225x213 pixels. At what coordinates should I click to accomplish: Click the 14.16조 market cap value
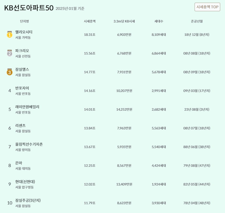pyautogui.click(x=90, y=91)
